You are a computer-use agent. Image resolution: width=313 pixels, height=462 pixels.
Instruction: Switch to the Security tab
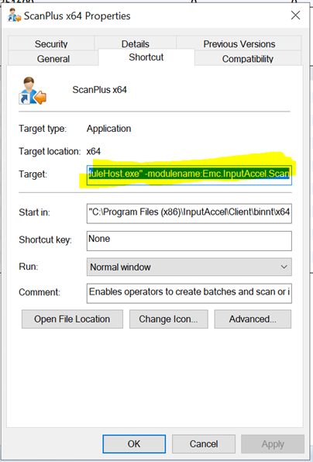51,43
